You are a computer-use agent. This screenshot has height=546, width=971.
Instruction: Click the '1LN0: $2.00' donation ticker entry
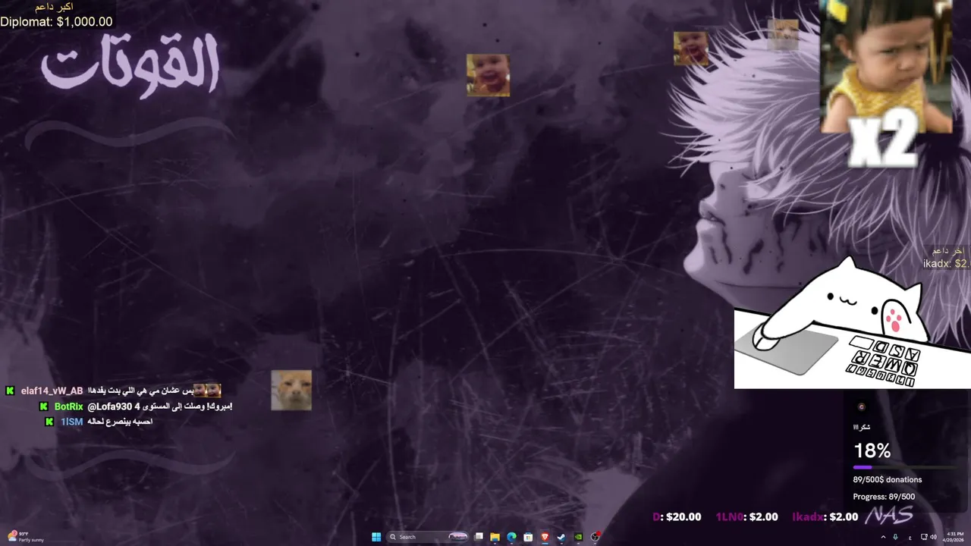[747, 517]
